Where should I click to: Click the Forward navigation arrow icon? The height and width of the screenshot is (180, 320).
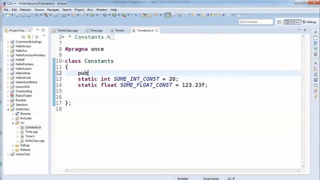pos(228,15)
